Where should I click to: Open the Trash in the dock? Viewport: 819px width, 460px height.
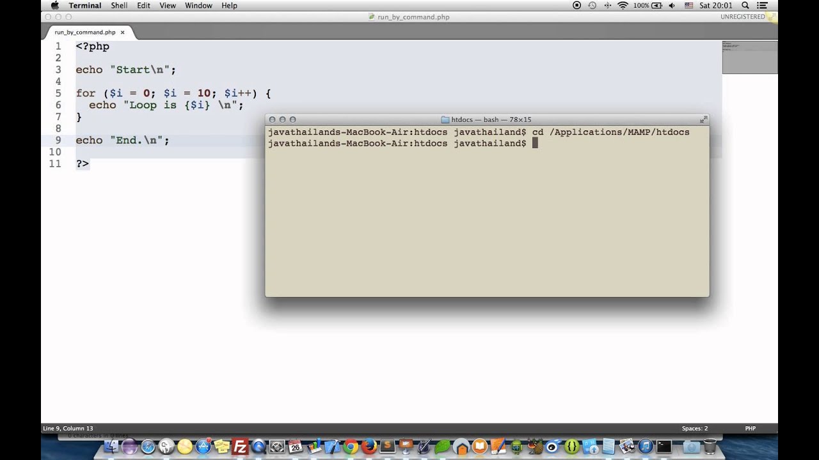click(710, 447)
